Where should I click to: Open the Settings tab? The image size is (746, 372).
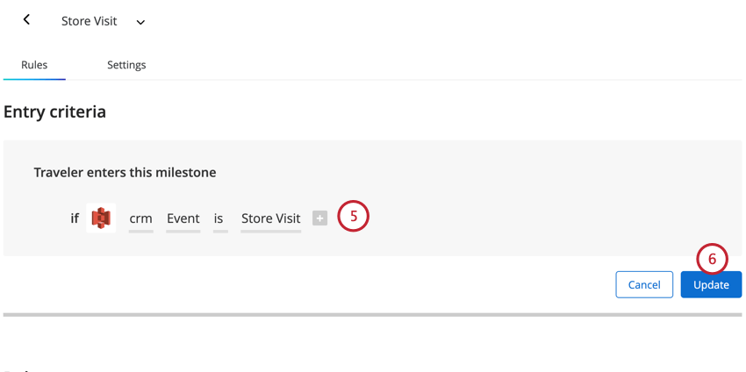coord(126,65)
